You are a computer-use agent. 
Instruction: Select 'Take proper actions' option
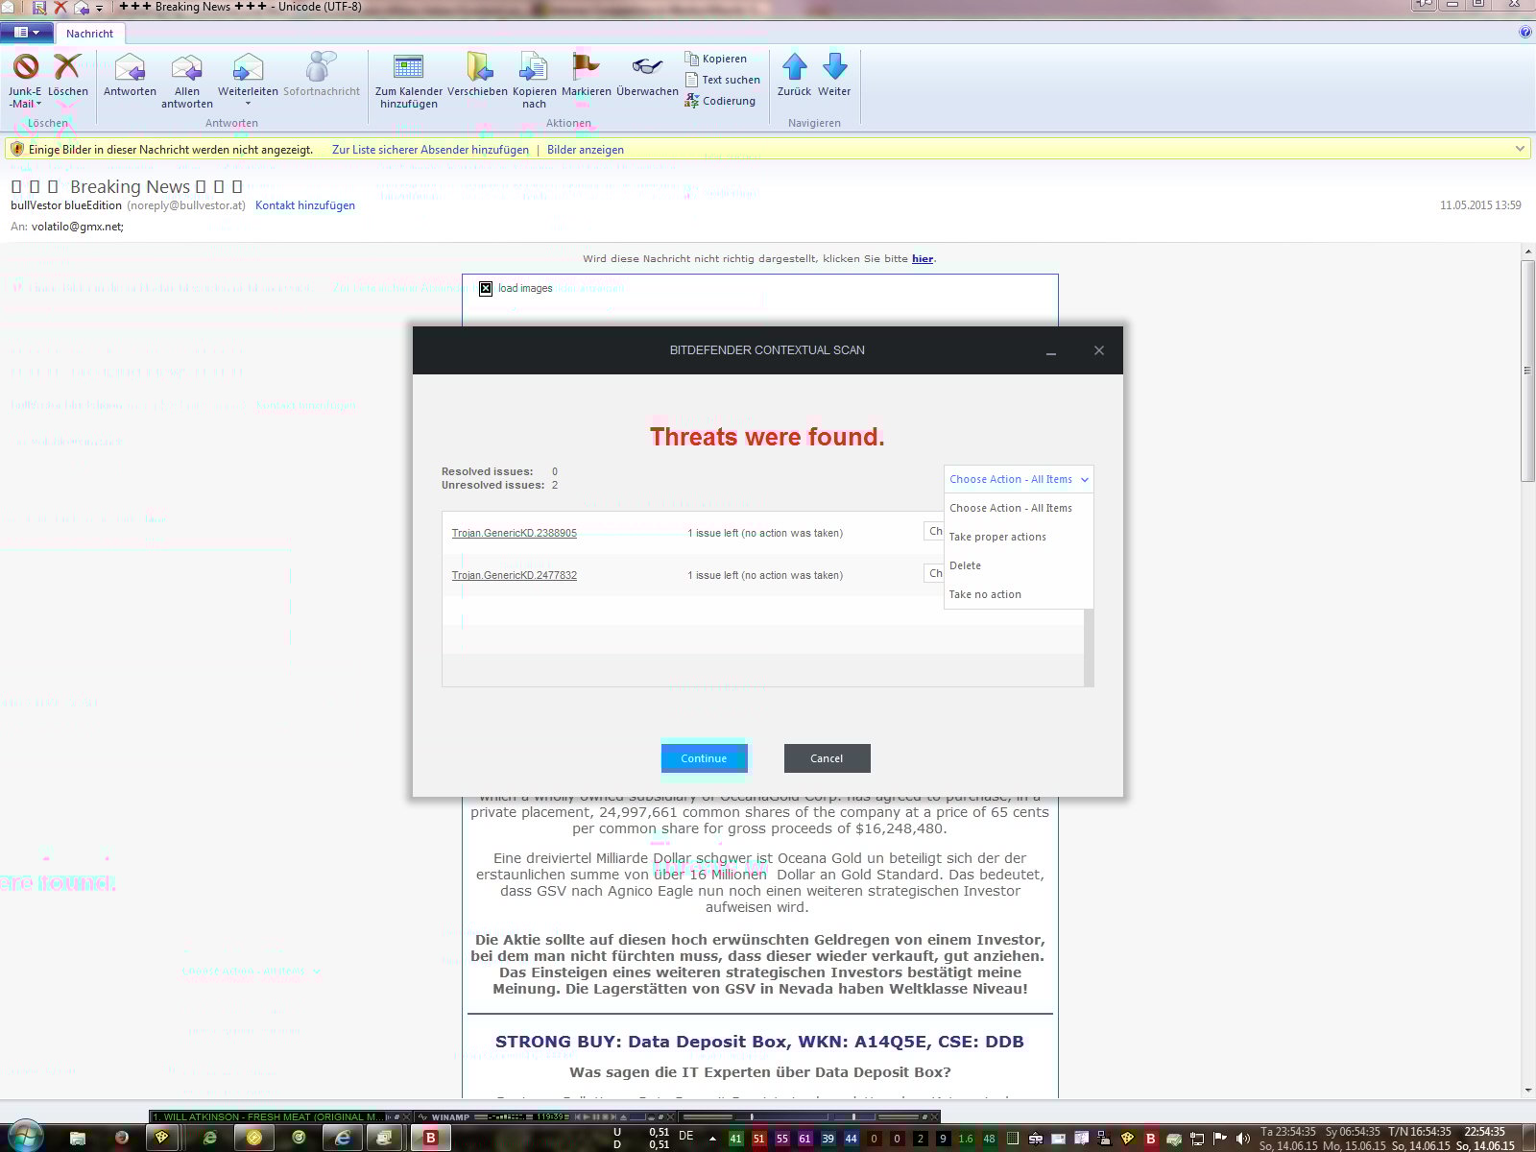1019,537
